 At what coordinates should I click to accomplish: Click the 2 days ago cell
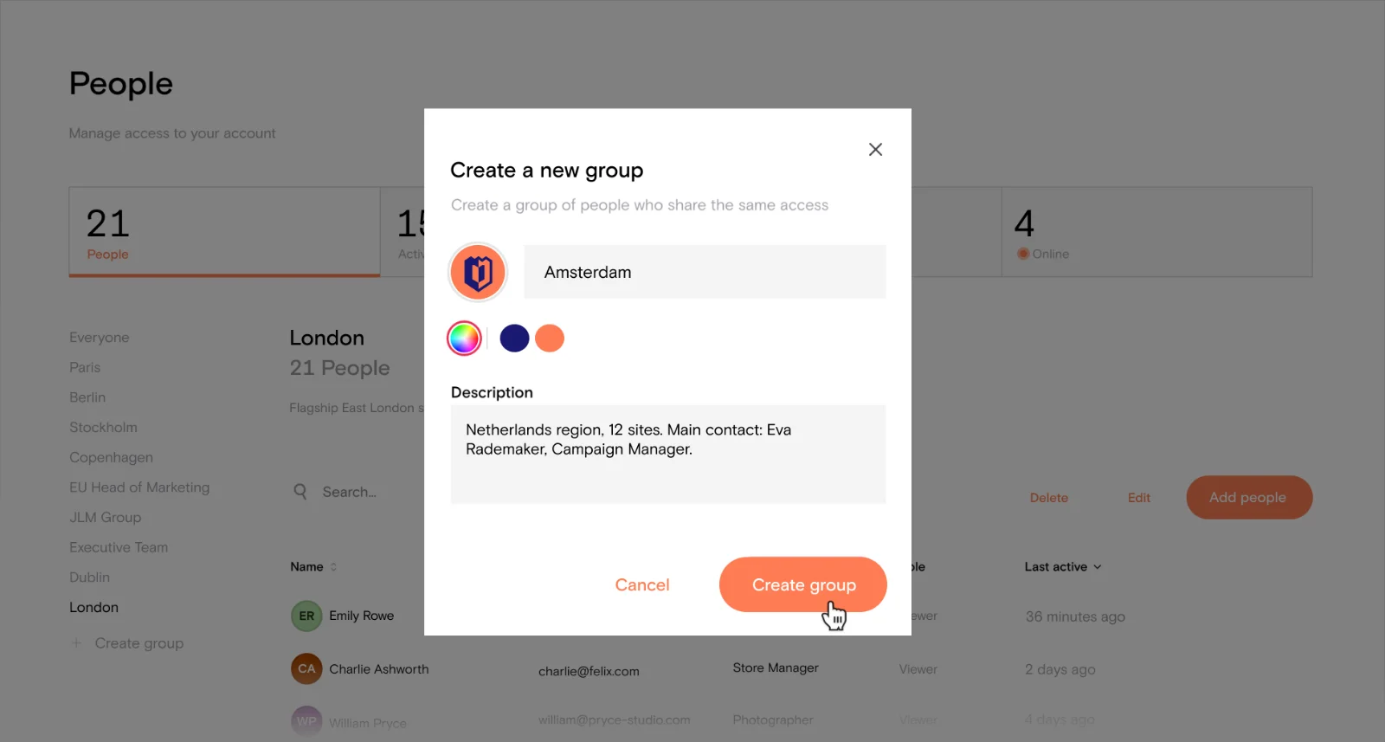[x=1060, y=669]
